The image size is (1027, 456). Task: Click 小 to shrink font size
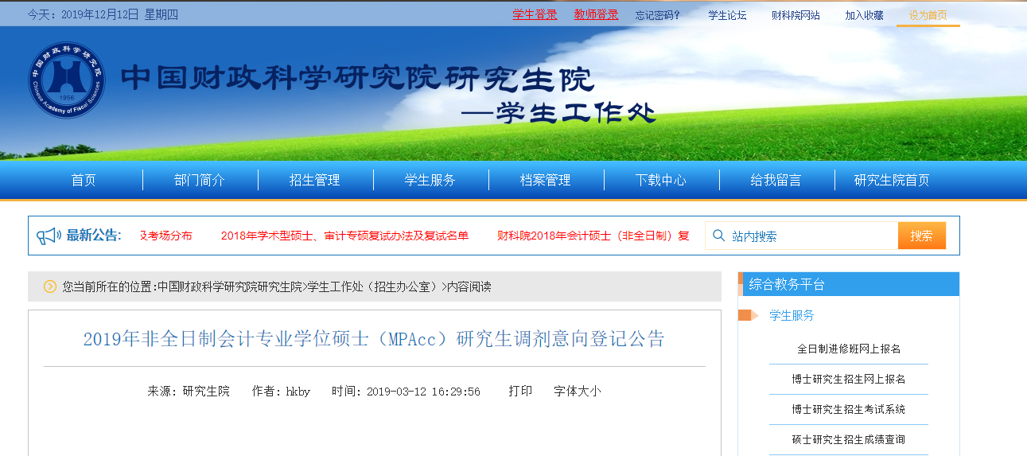[595, 391]
